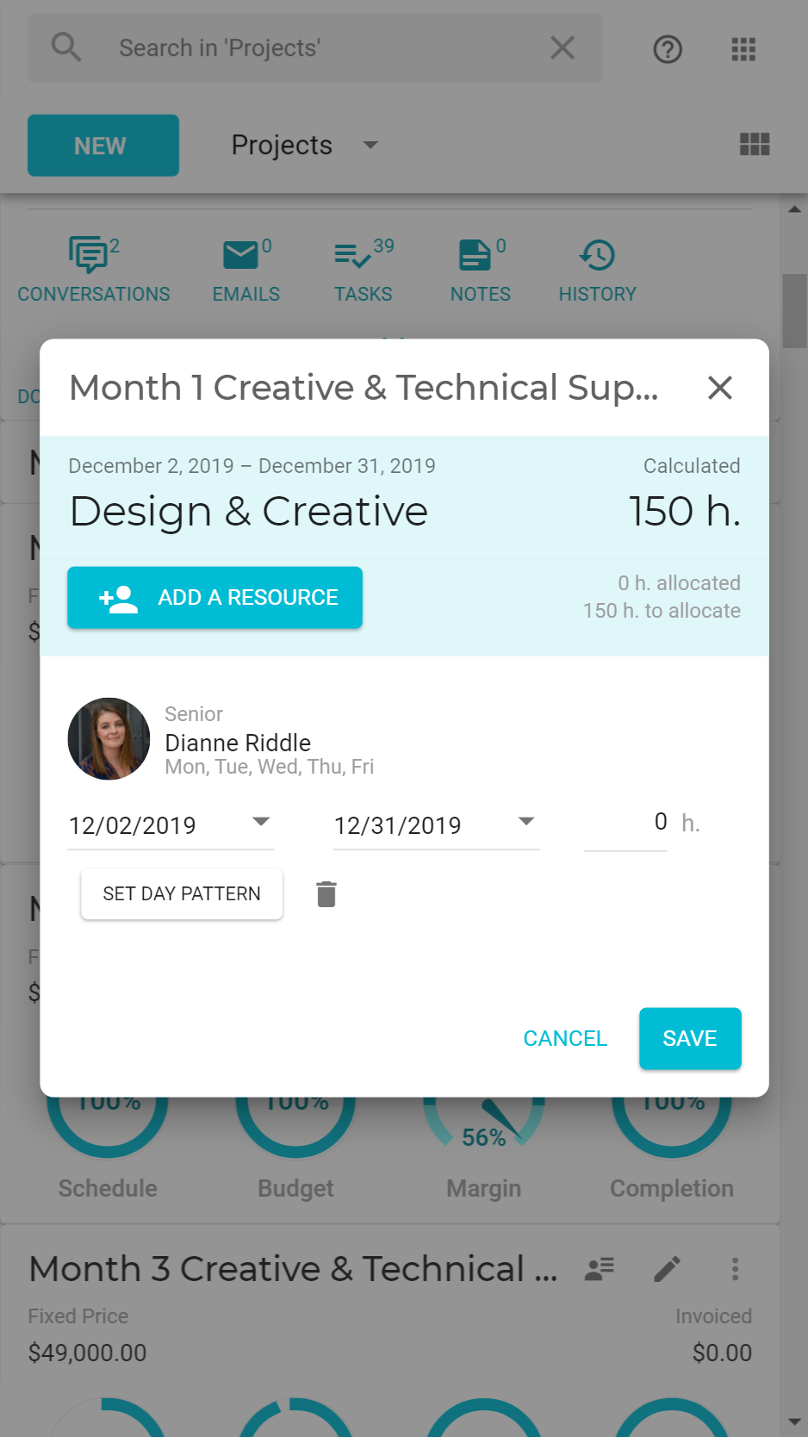Viewport: 808px width, 1437px height.
Task: Open resource allocation for Month 3 project
Action: tap(600, 1268)
